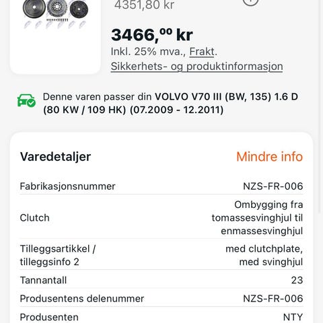Tap the Produsentens delenummer value NZS-FR-006
The image size is (323, 323).
click(273, 299)
